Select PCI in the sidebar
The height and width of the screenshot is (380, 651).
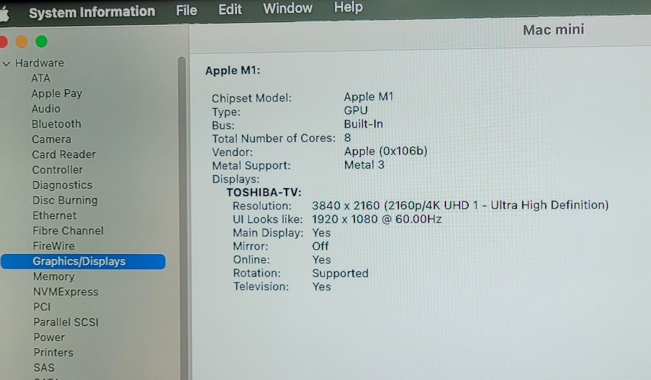click(x=42, y=307)
